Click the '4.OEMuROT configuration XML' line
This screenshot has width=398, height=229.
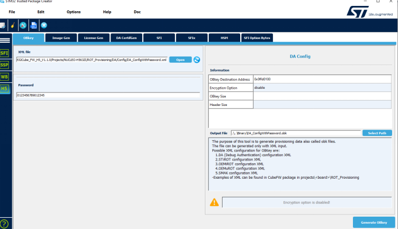click(240, 169)
